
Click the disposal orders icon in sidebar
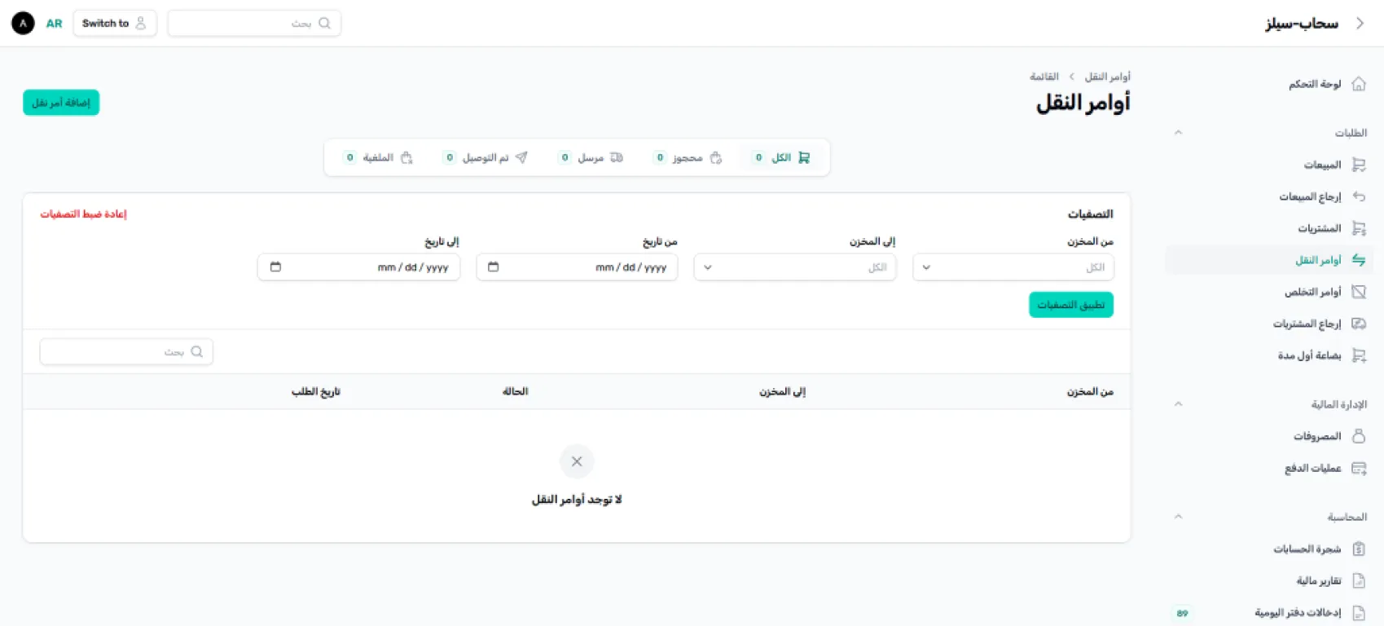1359,292
